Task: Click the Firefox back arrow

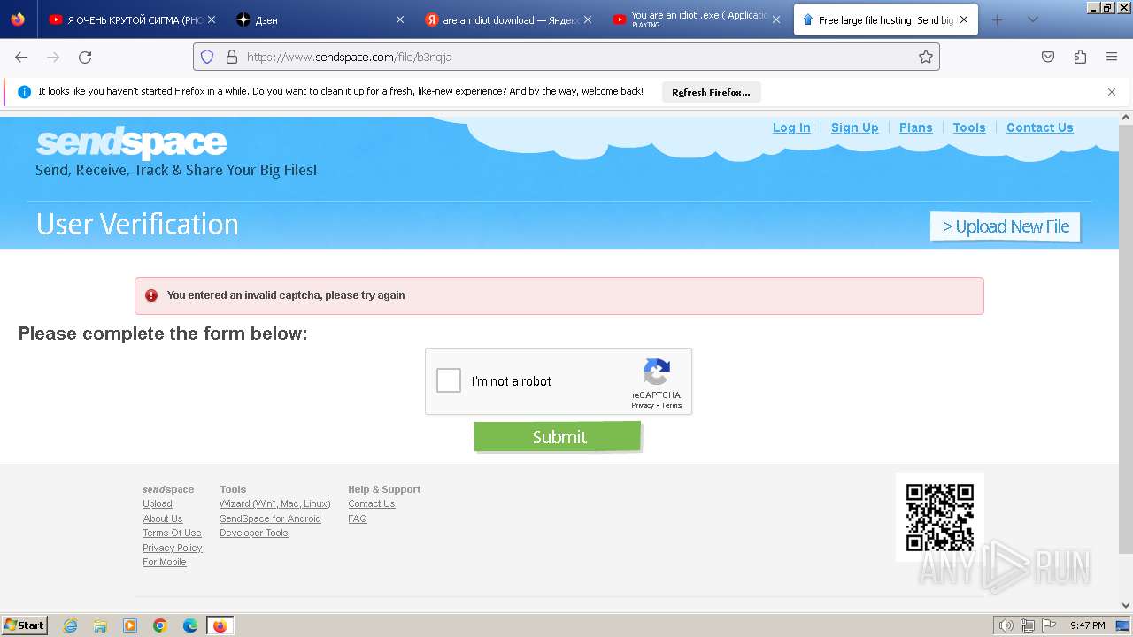Action: 21,57
